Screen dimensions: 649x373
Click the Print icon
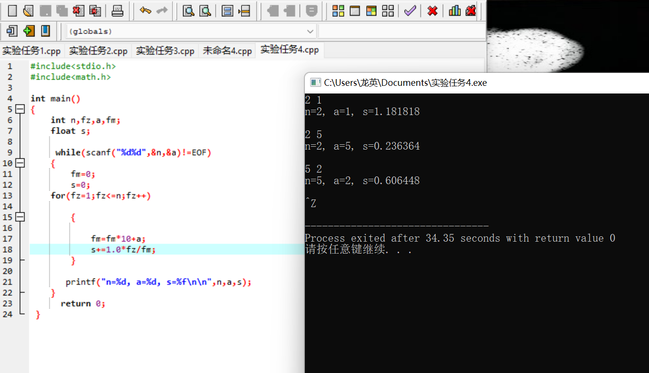tap(117, 11)
